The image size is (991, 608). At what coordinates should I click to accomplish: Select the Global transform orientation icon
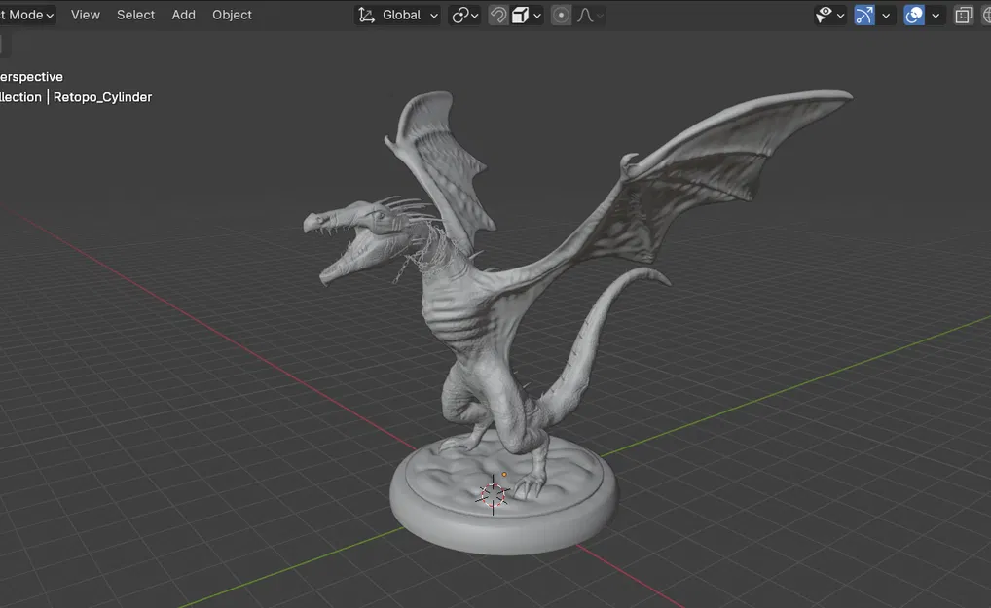[x=365, y=14]
